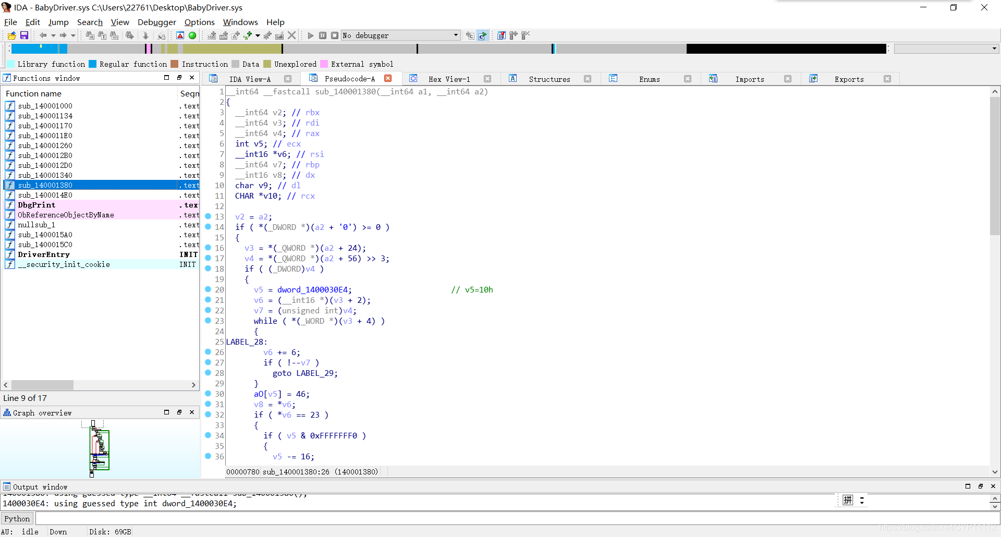
Task: Toggle breakpoint dot on line 36
Action: 208,456
